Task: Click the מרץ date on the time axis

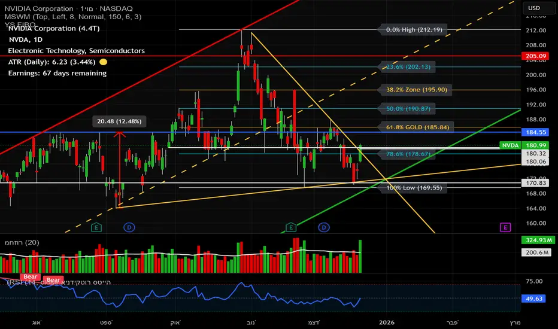Action: point(515,322)
